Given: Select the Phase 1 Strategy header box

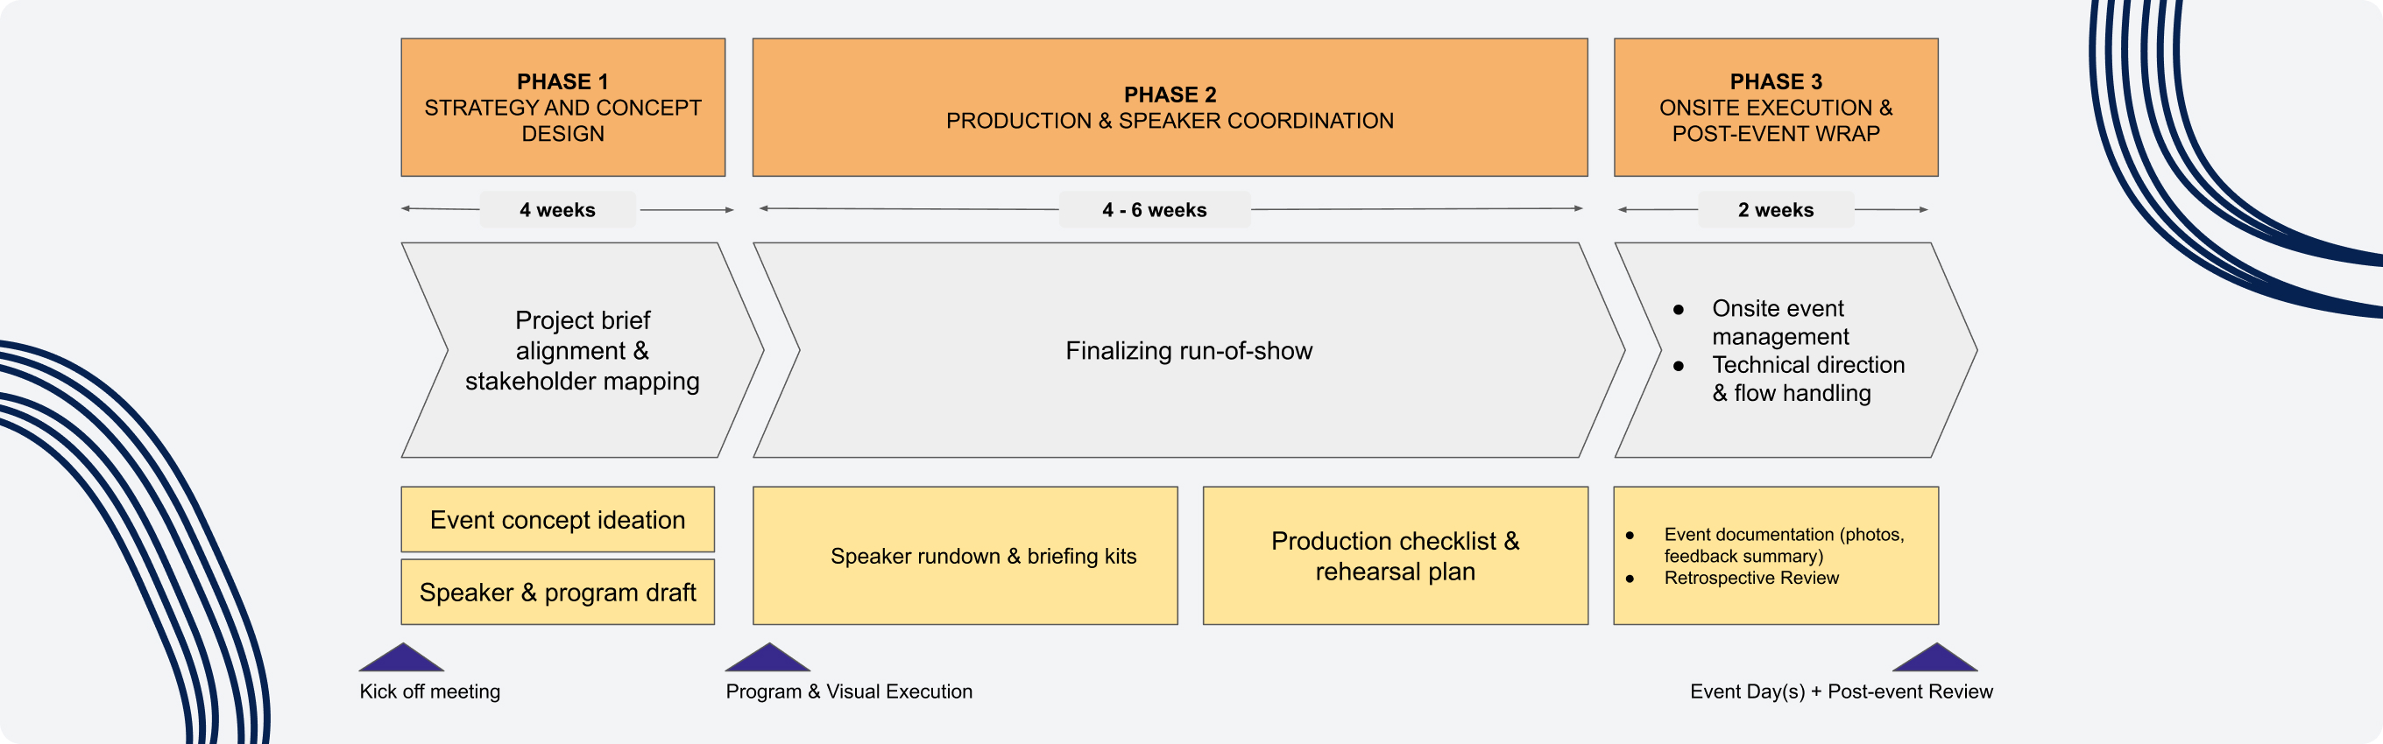Looking at the screenshot, I should pyautogui.click(x=562, y=107).
